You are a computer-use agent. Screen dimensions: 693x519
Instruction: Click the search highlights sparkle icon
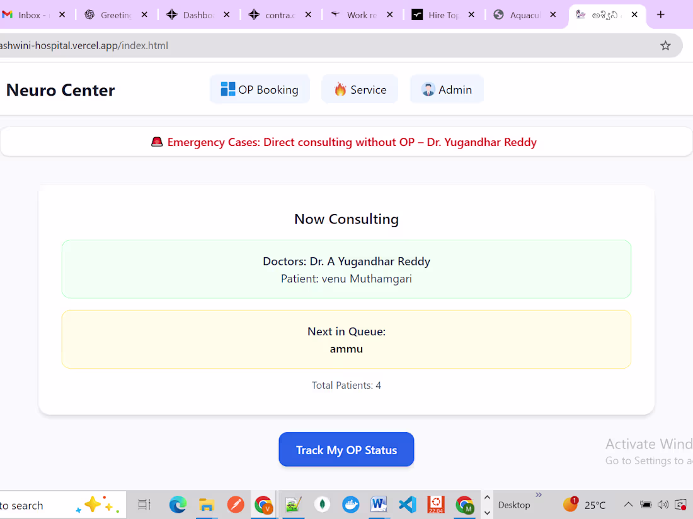tap(98, 505)
